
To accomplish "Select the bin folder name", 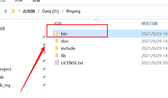I will [64, 34].
